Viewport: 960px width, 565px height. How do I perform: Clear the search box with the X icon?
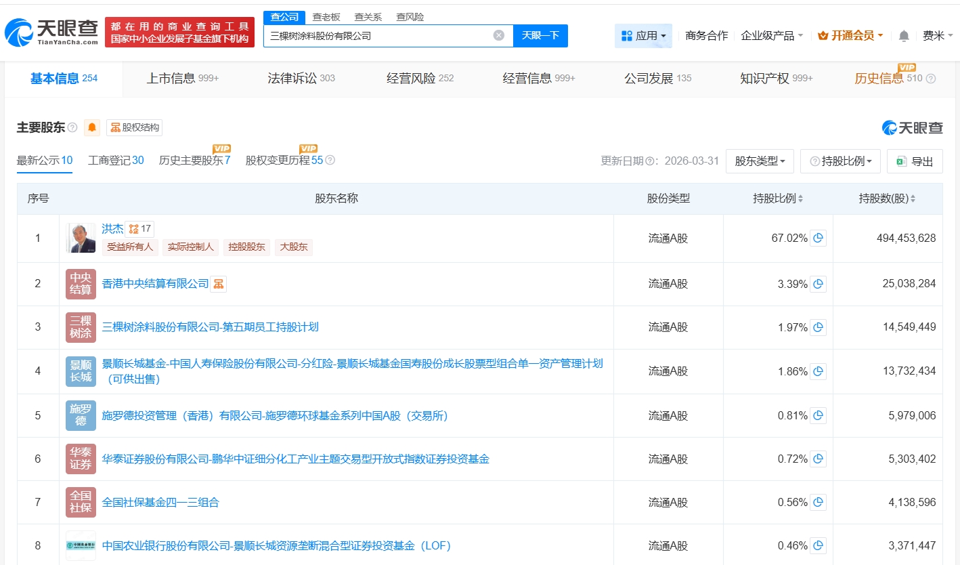pyautogui.click(x=499, y=35)
